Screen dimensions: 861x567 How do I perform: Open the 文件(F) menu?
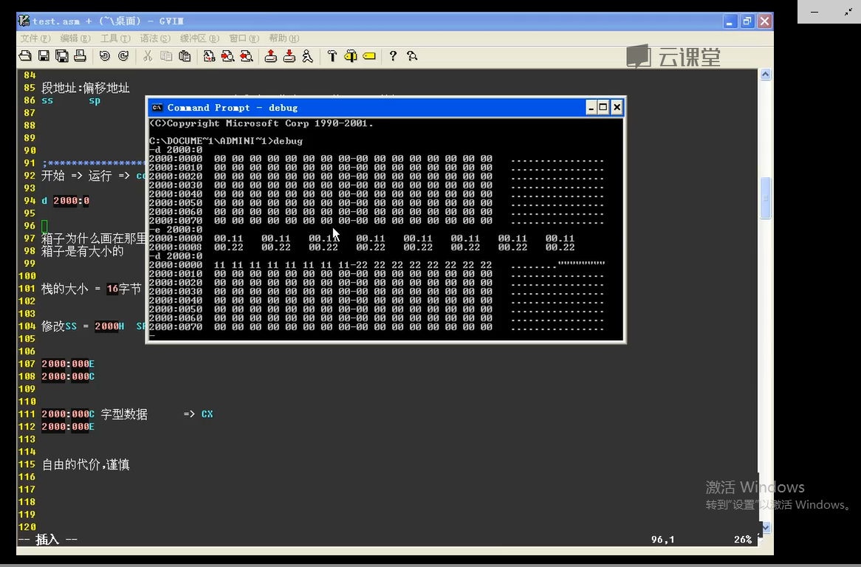tap(35, 38)
